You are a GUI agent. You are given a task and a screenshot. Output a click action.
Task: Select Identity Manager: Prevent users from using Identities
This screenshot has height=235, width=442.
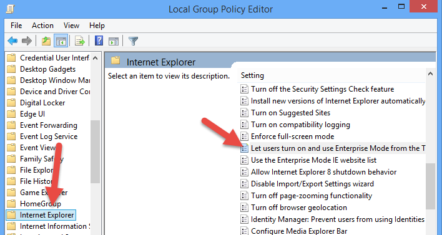tap(338, 219)
